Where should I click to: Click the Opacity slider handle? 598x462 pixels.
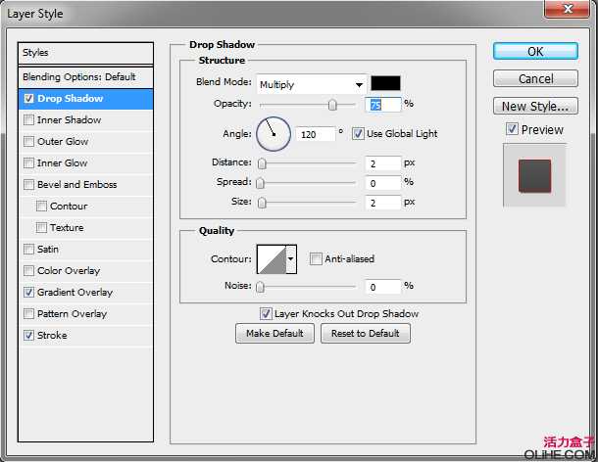pyautogui.click(x=333, y=105)
